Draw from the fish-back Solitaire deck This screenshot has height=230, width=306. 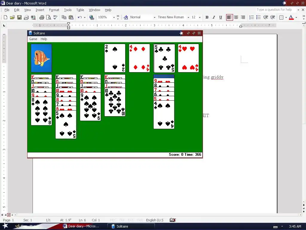[x=41, y=58]
